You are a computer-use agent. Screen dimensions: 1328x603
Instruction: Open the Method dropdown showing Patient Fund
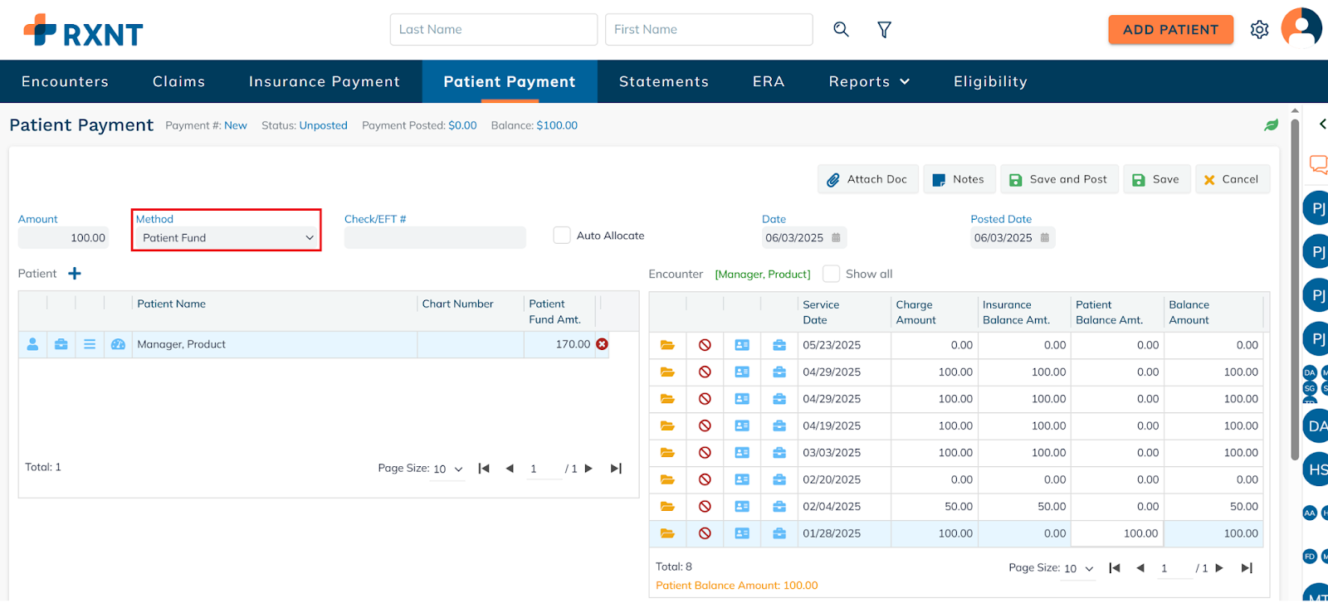tap(226, 238)
